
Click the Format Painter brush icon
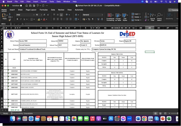click(10, 20)
